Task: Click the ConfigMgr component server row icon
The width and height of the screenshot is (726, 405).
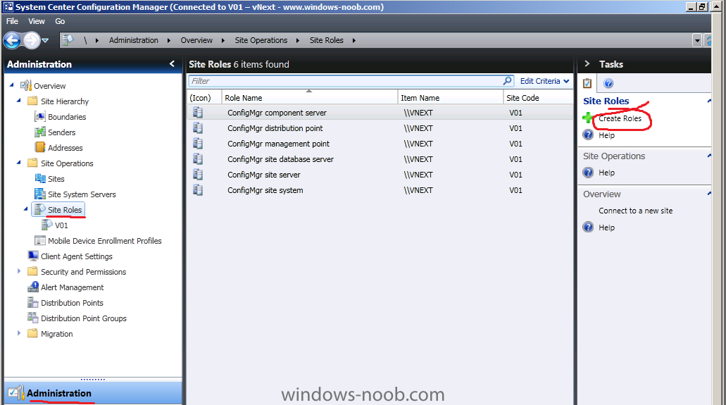Action: [x=198, y=113]
